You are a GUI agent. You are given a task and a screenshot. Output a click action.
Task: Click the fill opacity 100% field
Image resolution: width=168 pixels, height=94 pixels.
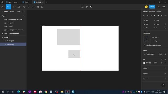(x=156, y=63)
